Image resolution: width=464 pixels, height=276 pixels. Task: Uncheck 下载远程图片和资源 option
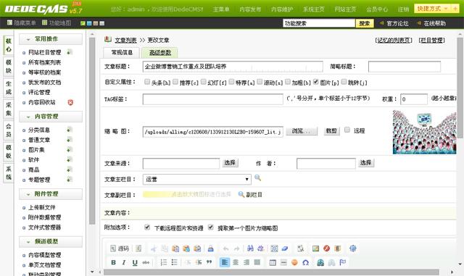(x=147, y=227)
